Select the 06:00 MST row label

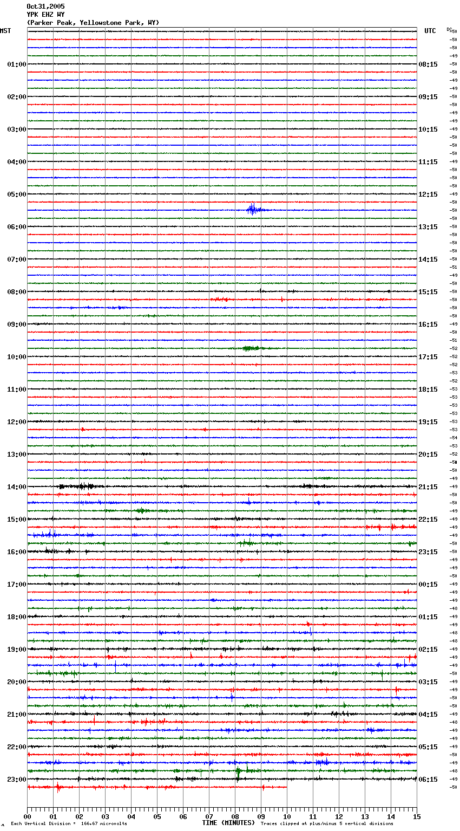point(17,227)
